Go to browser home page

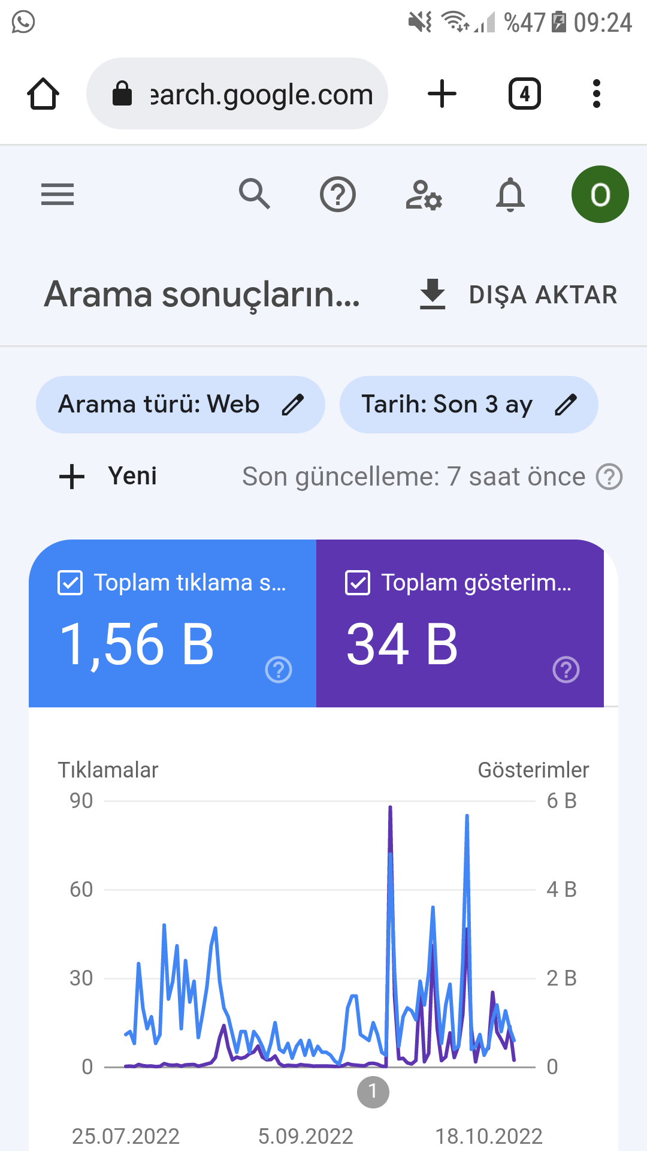pos(43,94)
